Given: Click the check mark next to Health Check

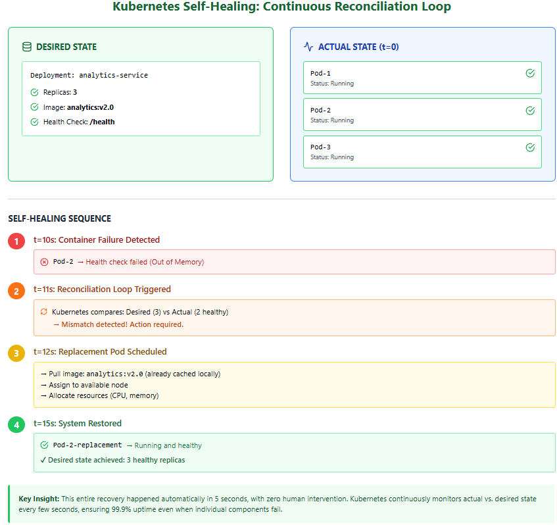Looking at the screenshot, I should [35, 122].
